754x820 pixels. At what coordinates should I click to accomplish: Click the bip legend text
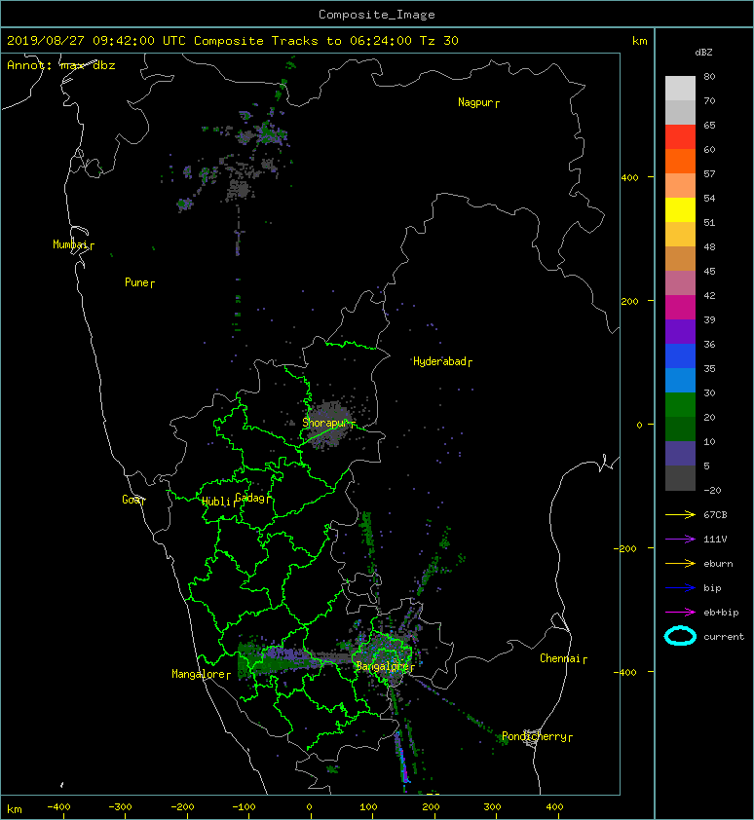[713, 588]
